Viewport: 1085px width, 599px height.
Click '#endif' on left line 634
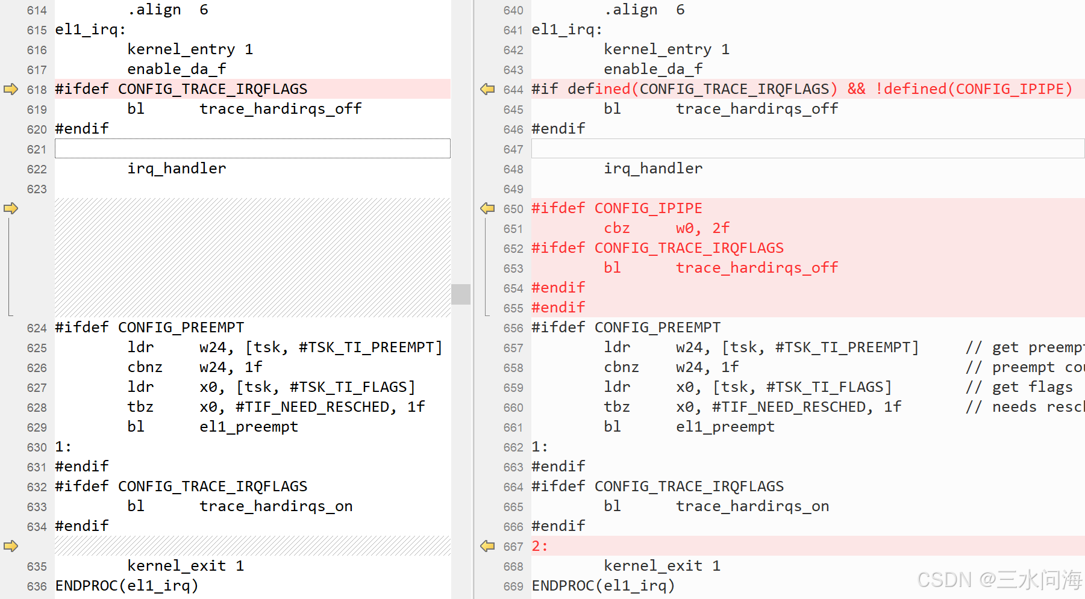coord(82,526)
